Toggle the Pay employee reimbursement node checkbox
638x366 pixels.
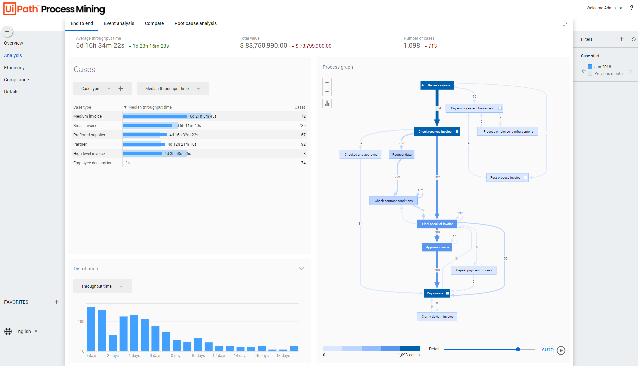500,108
